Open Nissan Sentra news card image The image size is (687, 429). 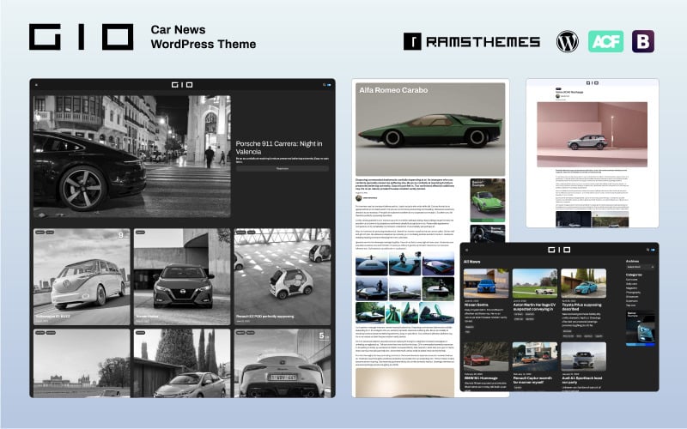485,283
